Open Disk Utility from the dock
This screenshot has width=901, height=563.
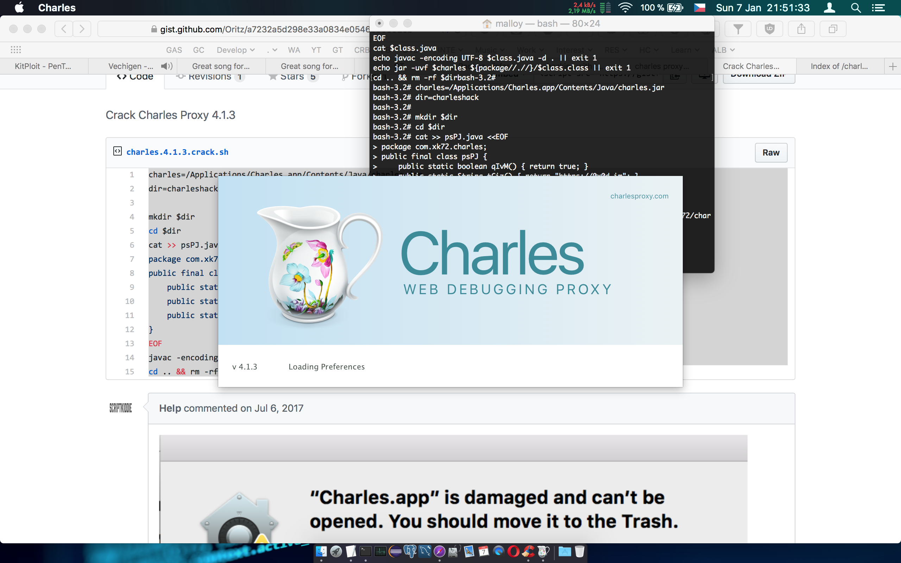(x=454, y=551)
